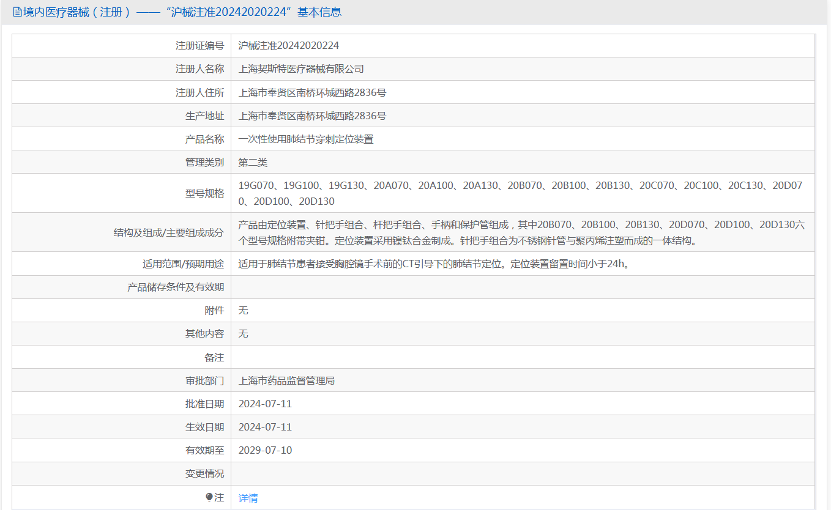Click the 注册人住所 row label
The width and height of the screenshot is (831, 510).
[x=199, y=92]
